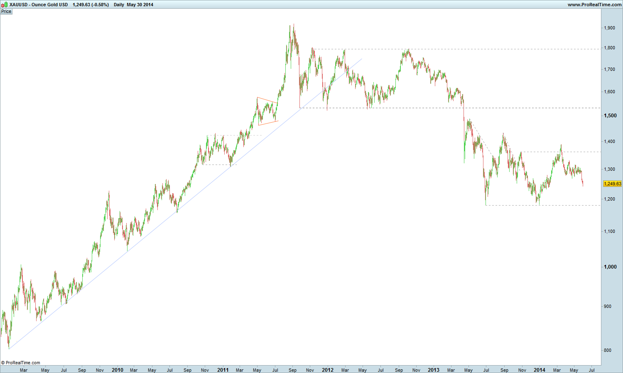Click the 2013 year label on time axis
This screenshot has width=623, height=373.
pos(433,370)
